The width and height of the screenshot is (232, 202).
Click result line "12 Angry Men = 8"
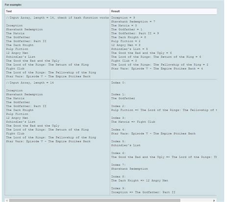point(126,45)
